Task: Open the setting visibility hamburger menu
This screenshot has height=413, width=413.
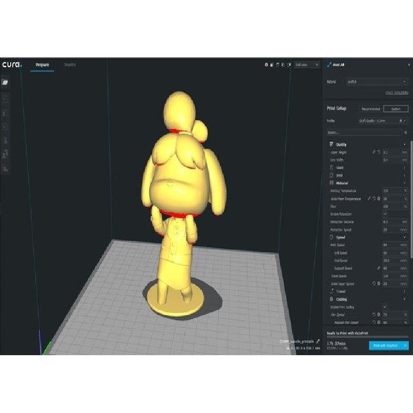Action: coord(405,132)
